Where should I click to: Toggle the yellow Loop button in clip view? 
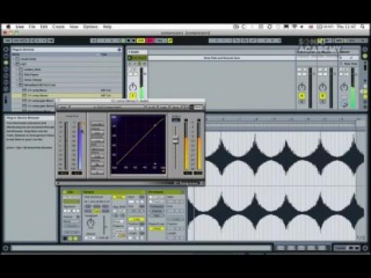136,220
